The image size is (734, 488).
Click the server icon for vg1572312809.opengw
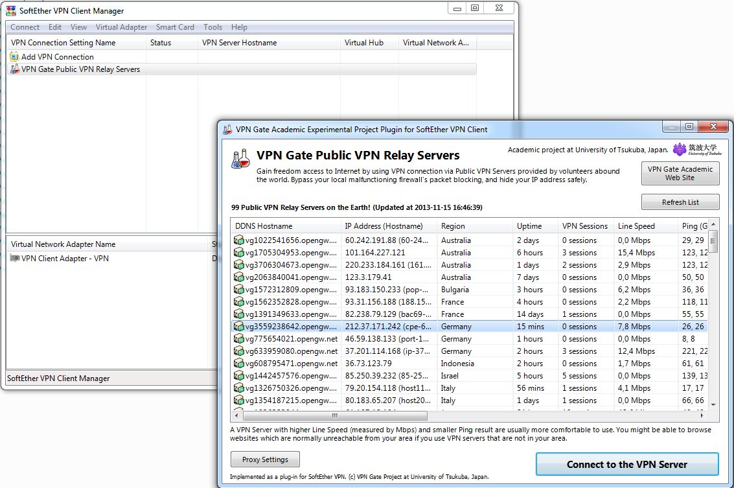coord(239,290)
